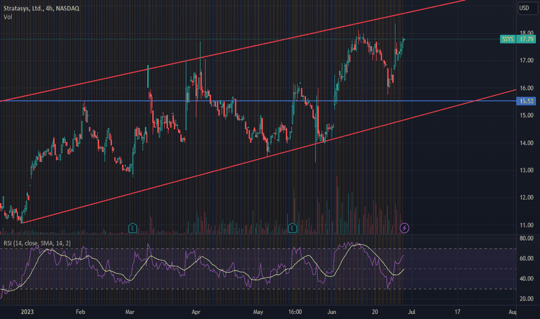
Task: Click the 17.00 price axis label
Action: (527, 60)
